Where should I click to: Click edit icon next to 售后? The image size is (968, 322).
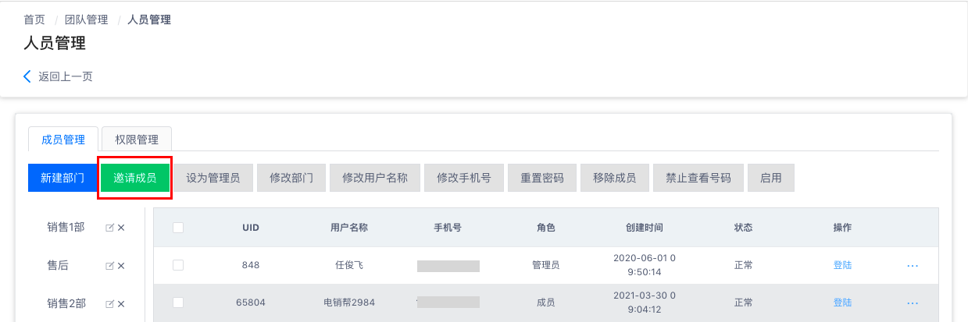tap(110, 266)
